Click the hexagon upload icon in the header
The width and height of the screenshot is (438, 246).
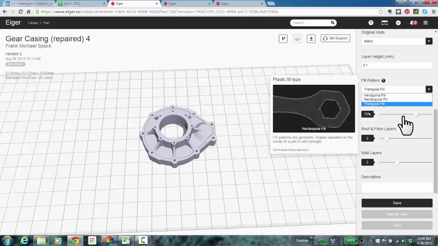point(398,23)
